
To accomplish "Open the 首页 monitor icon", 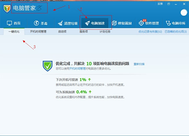I will point(9,23).
